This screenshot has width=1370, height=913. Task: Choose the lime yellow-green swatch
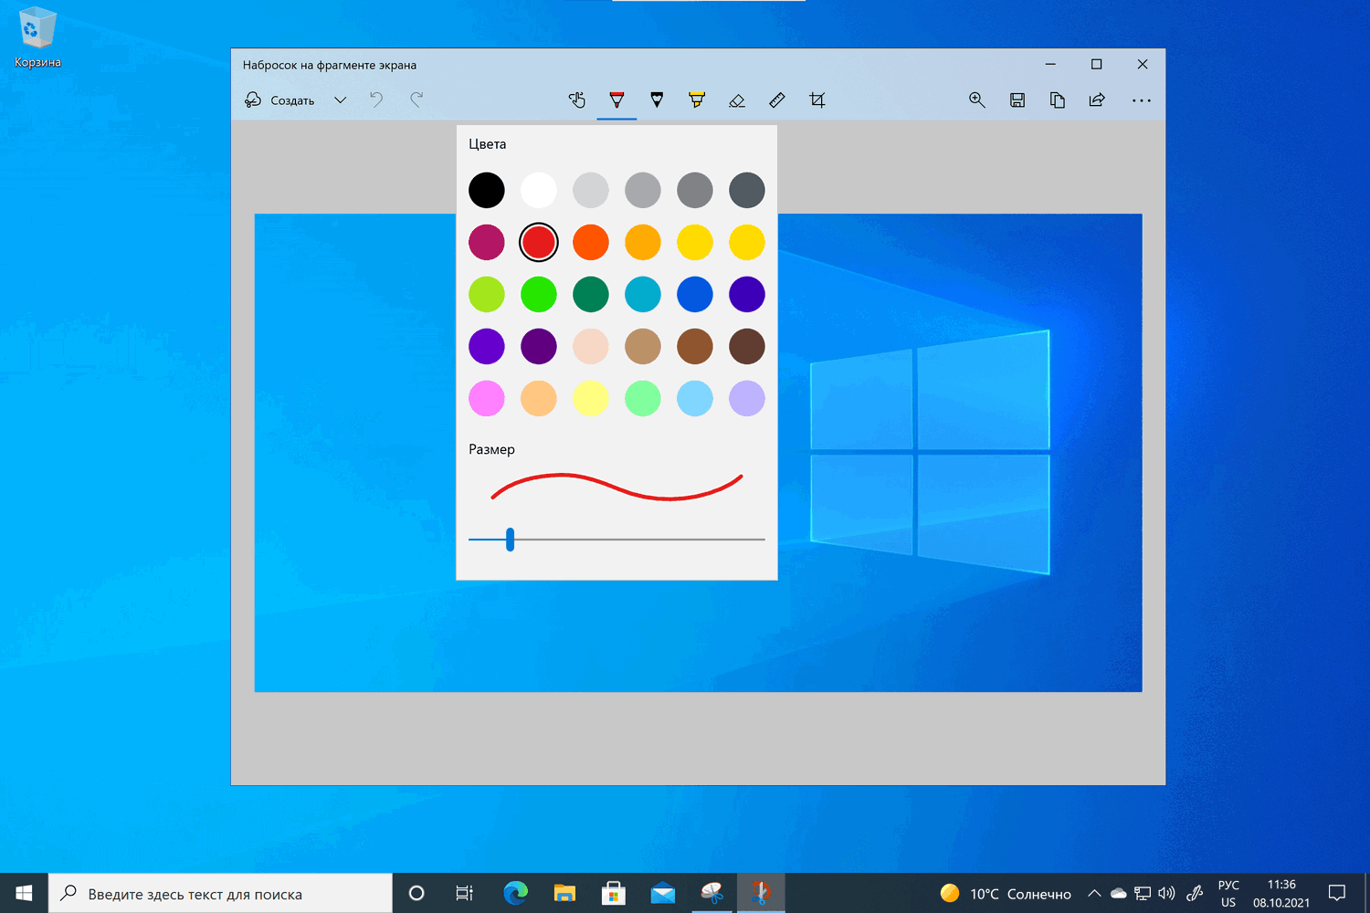[x=487, y=294]
